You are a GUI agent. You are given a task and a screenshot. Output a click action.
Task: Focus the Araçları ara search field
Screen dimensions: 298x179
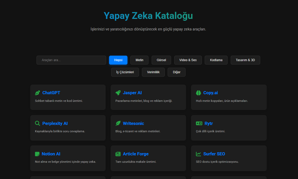pyautogui.click(x=71, y=60)
